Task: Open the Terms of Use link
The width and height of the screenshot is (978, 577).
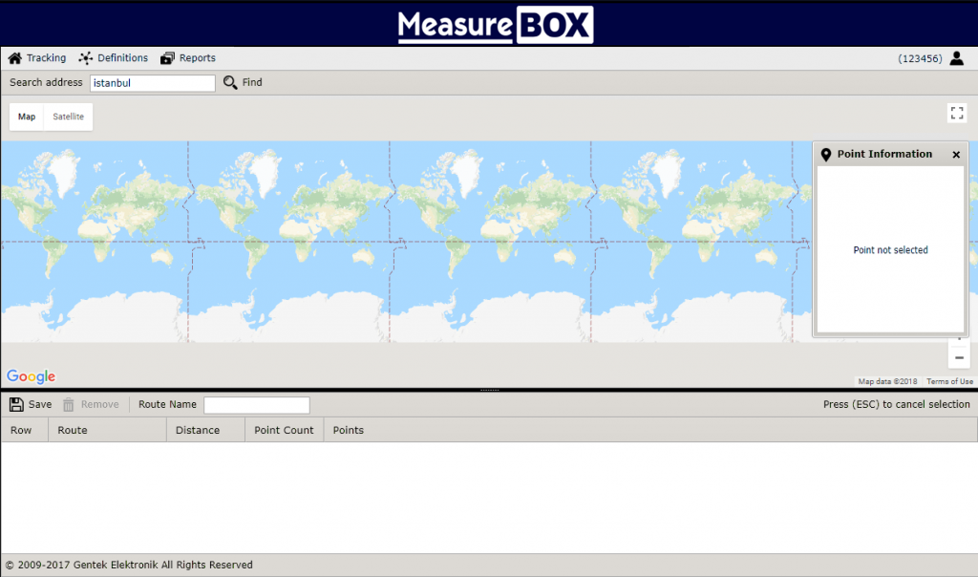Action: pos(949,381)
